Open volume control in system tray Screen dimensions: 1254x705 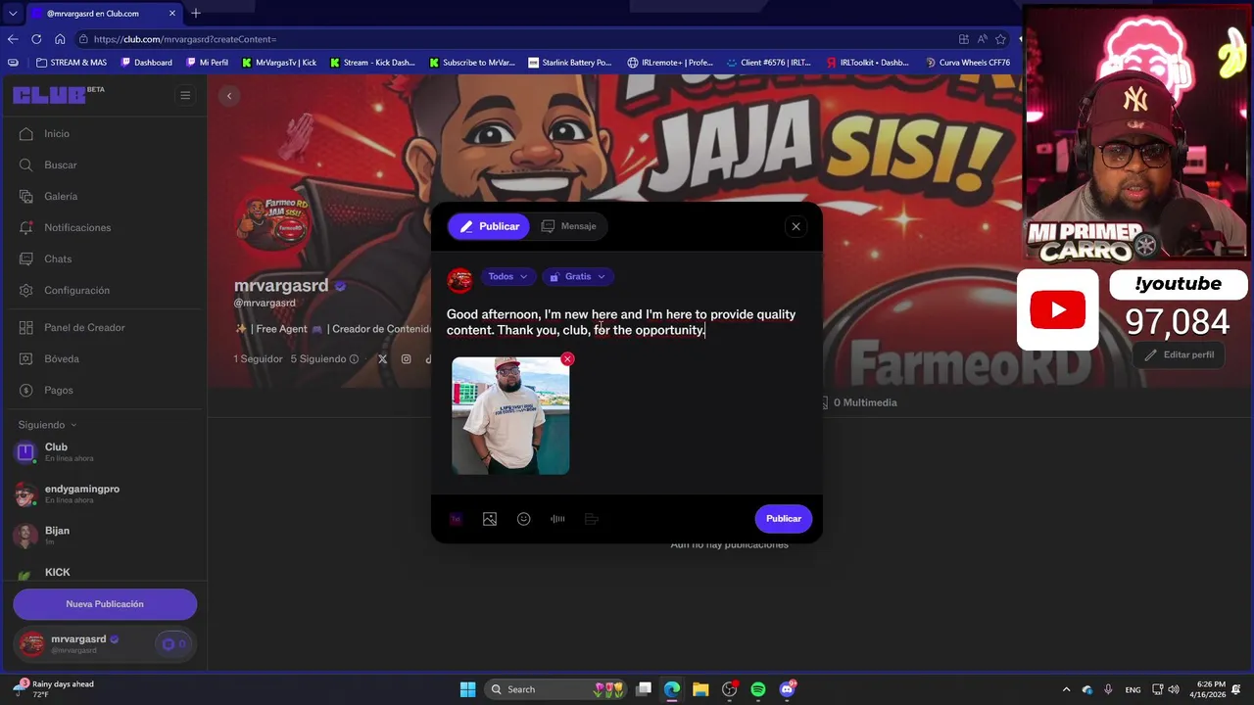pyautogui.click(x=1174, y=689)
